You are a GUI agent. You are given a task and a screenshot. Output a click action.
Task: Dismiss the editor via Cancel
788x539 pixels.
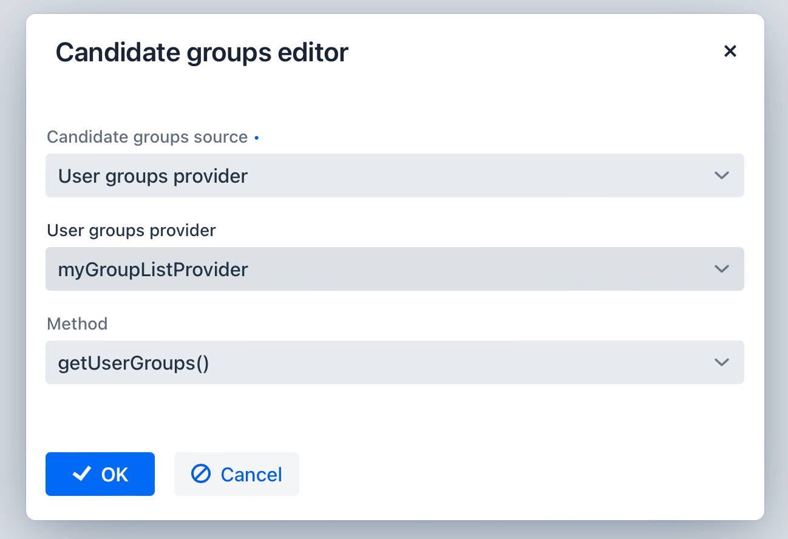pyautogui.click(x=237, y=474)
